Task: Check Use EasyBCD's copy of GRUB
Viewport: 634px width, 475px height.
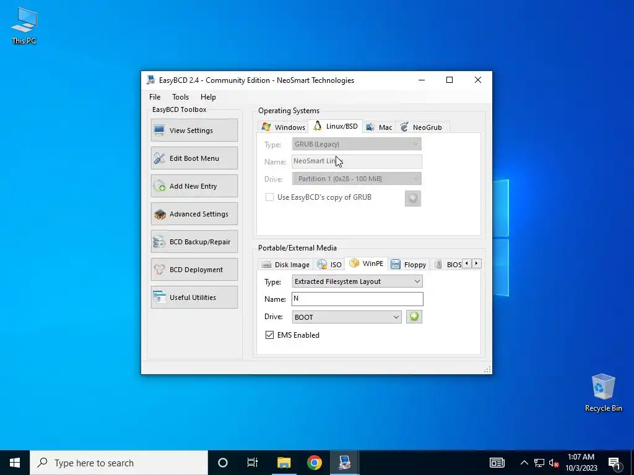Action: click(269, 197)
